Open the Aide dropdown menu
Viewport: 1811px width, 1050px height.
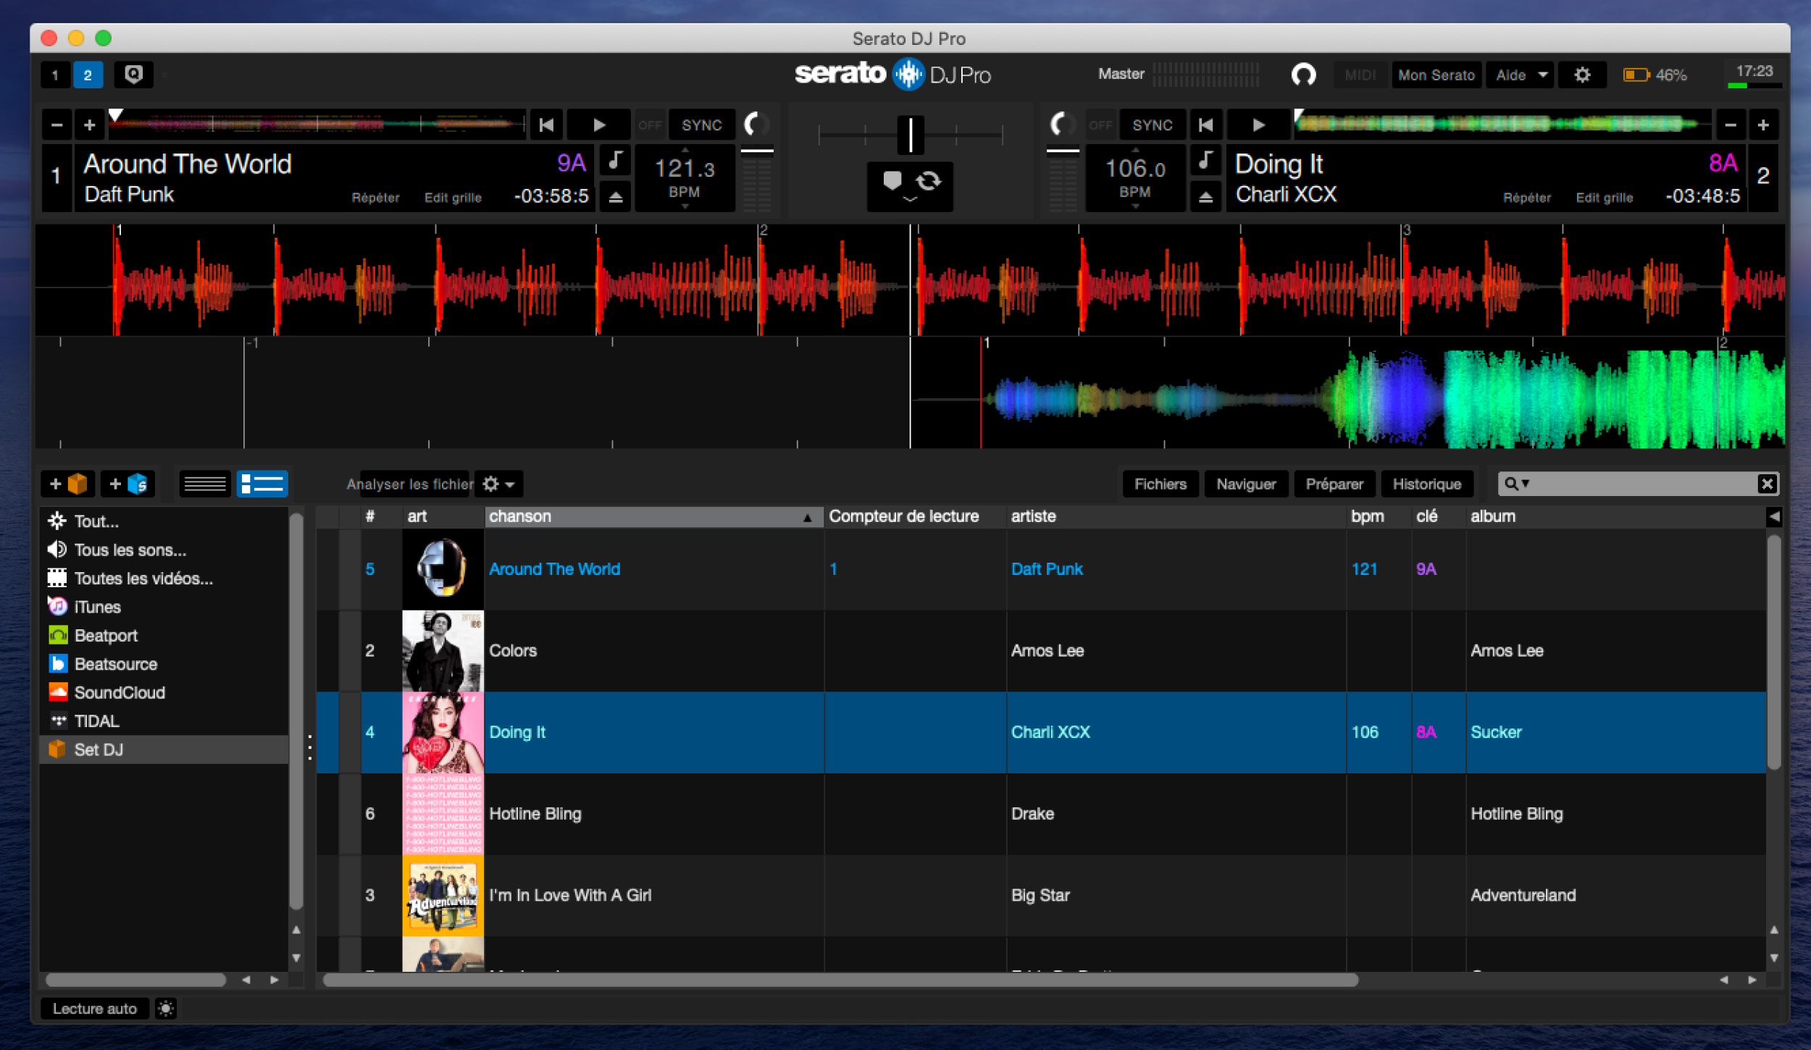coord(1519,75)
